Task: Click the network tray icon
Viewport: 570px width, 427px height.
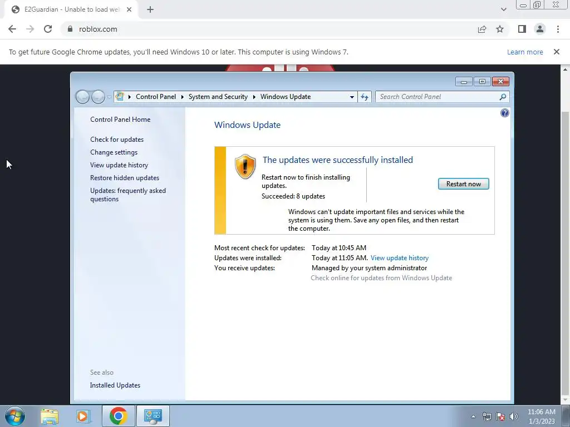Action: (x=487, y=416)
